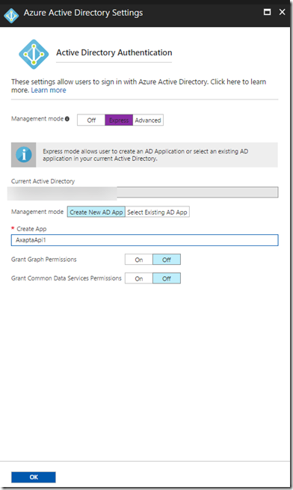Click the large Active Directory Authentication logo

pos(34,54)
